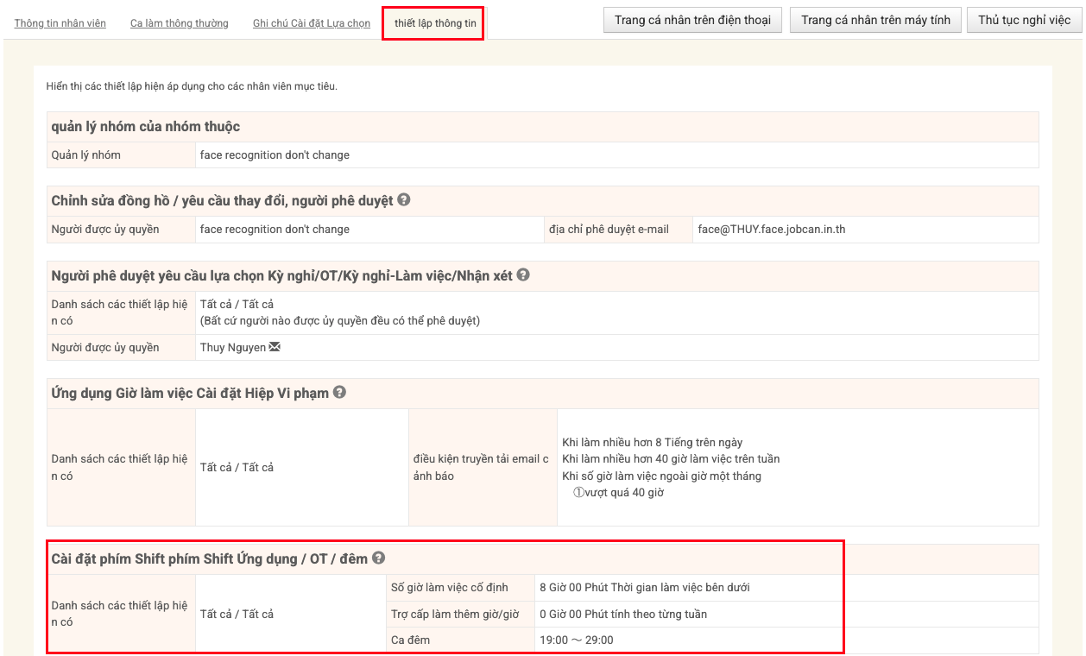
Task: Show help for Ứng dụng Giờ làm việc section
Action: tap(340, 393)
